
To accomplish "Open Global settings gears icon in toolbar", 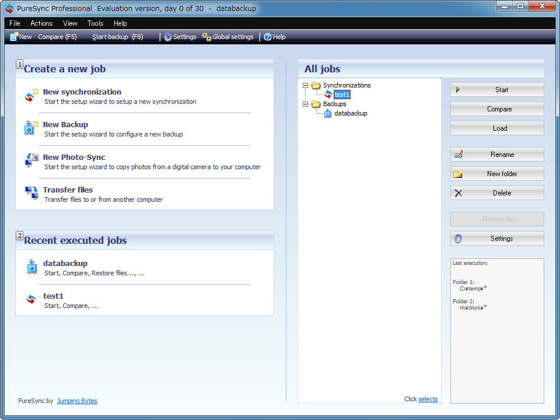I will tap(206, 37).
